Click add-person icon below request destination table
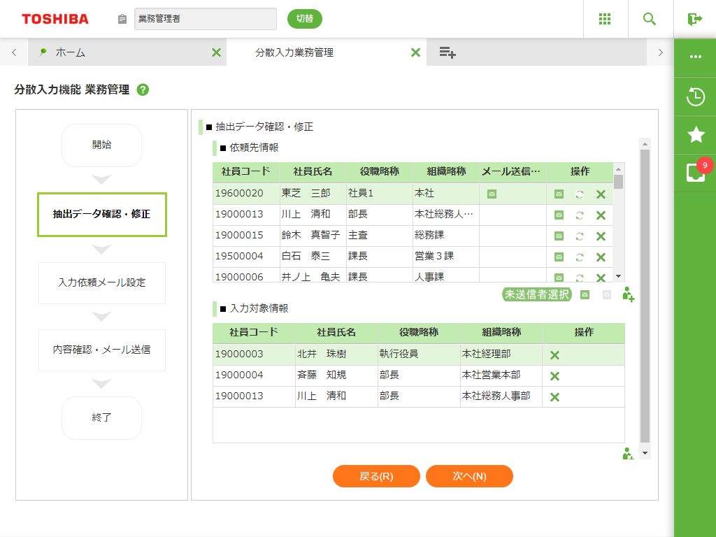The width and height of the screenshot is (716, 537). 628,294
